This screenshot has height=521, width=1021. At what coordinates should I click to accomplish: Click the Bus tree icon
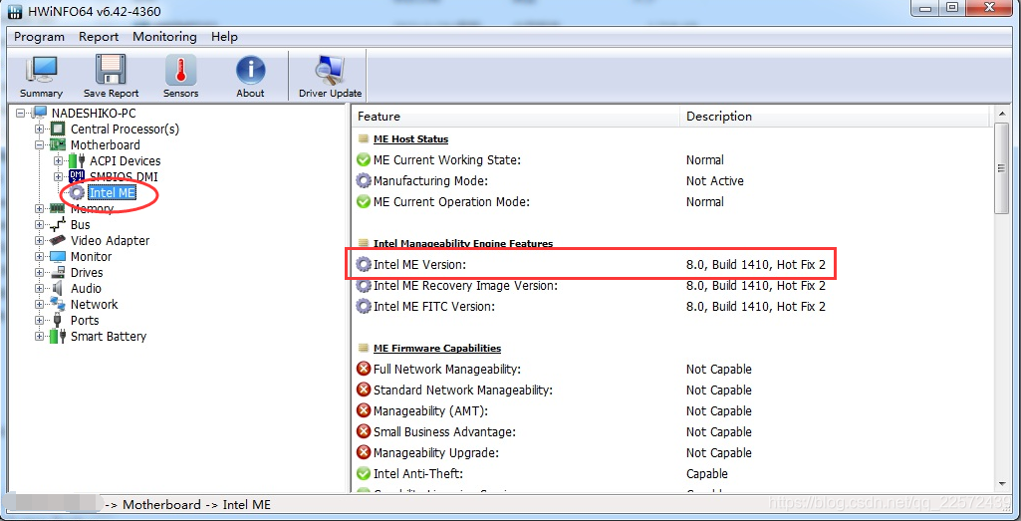[58, 225]
